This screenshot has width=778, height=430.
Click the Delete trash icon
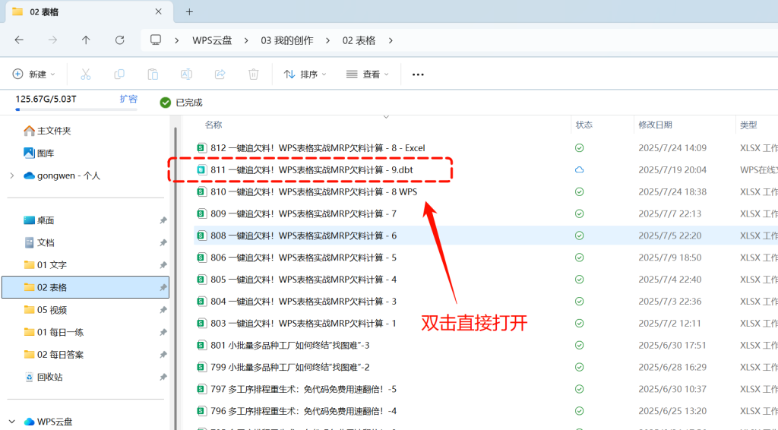(x=254, y=74)
